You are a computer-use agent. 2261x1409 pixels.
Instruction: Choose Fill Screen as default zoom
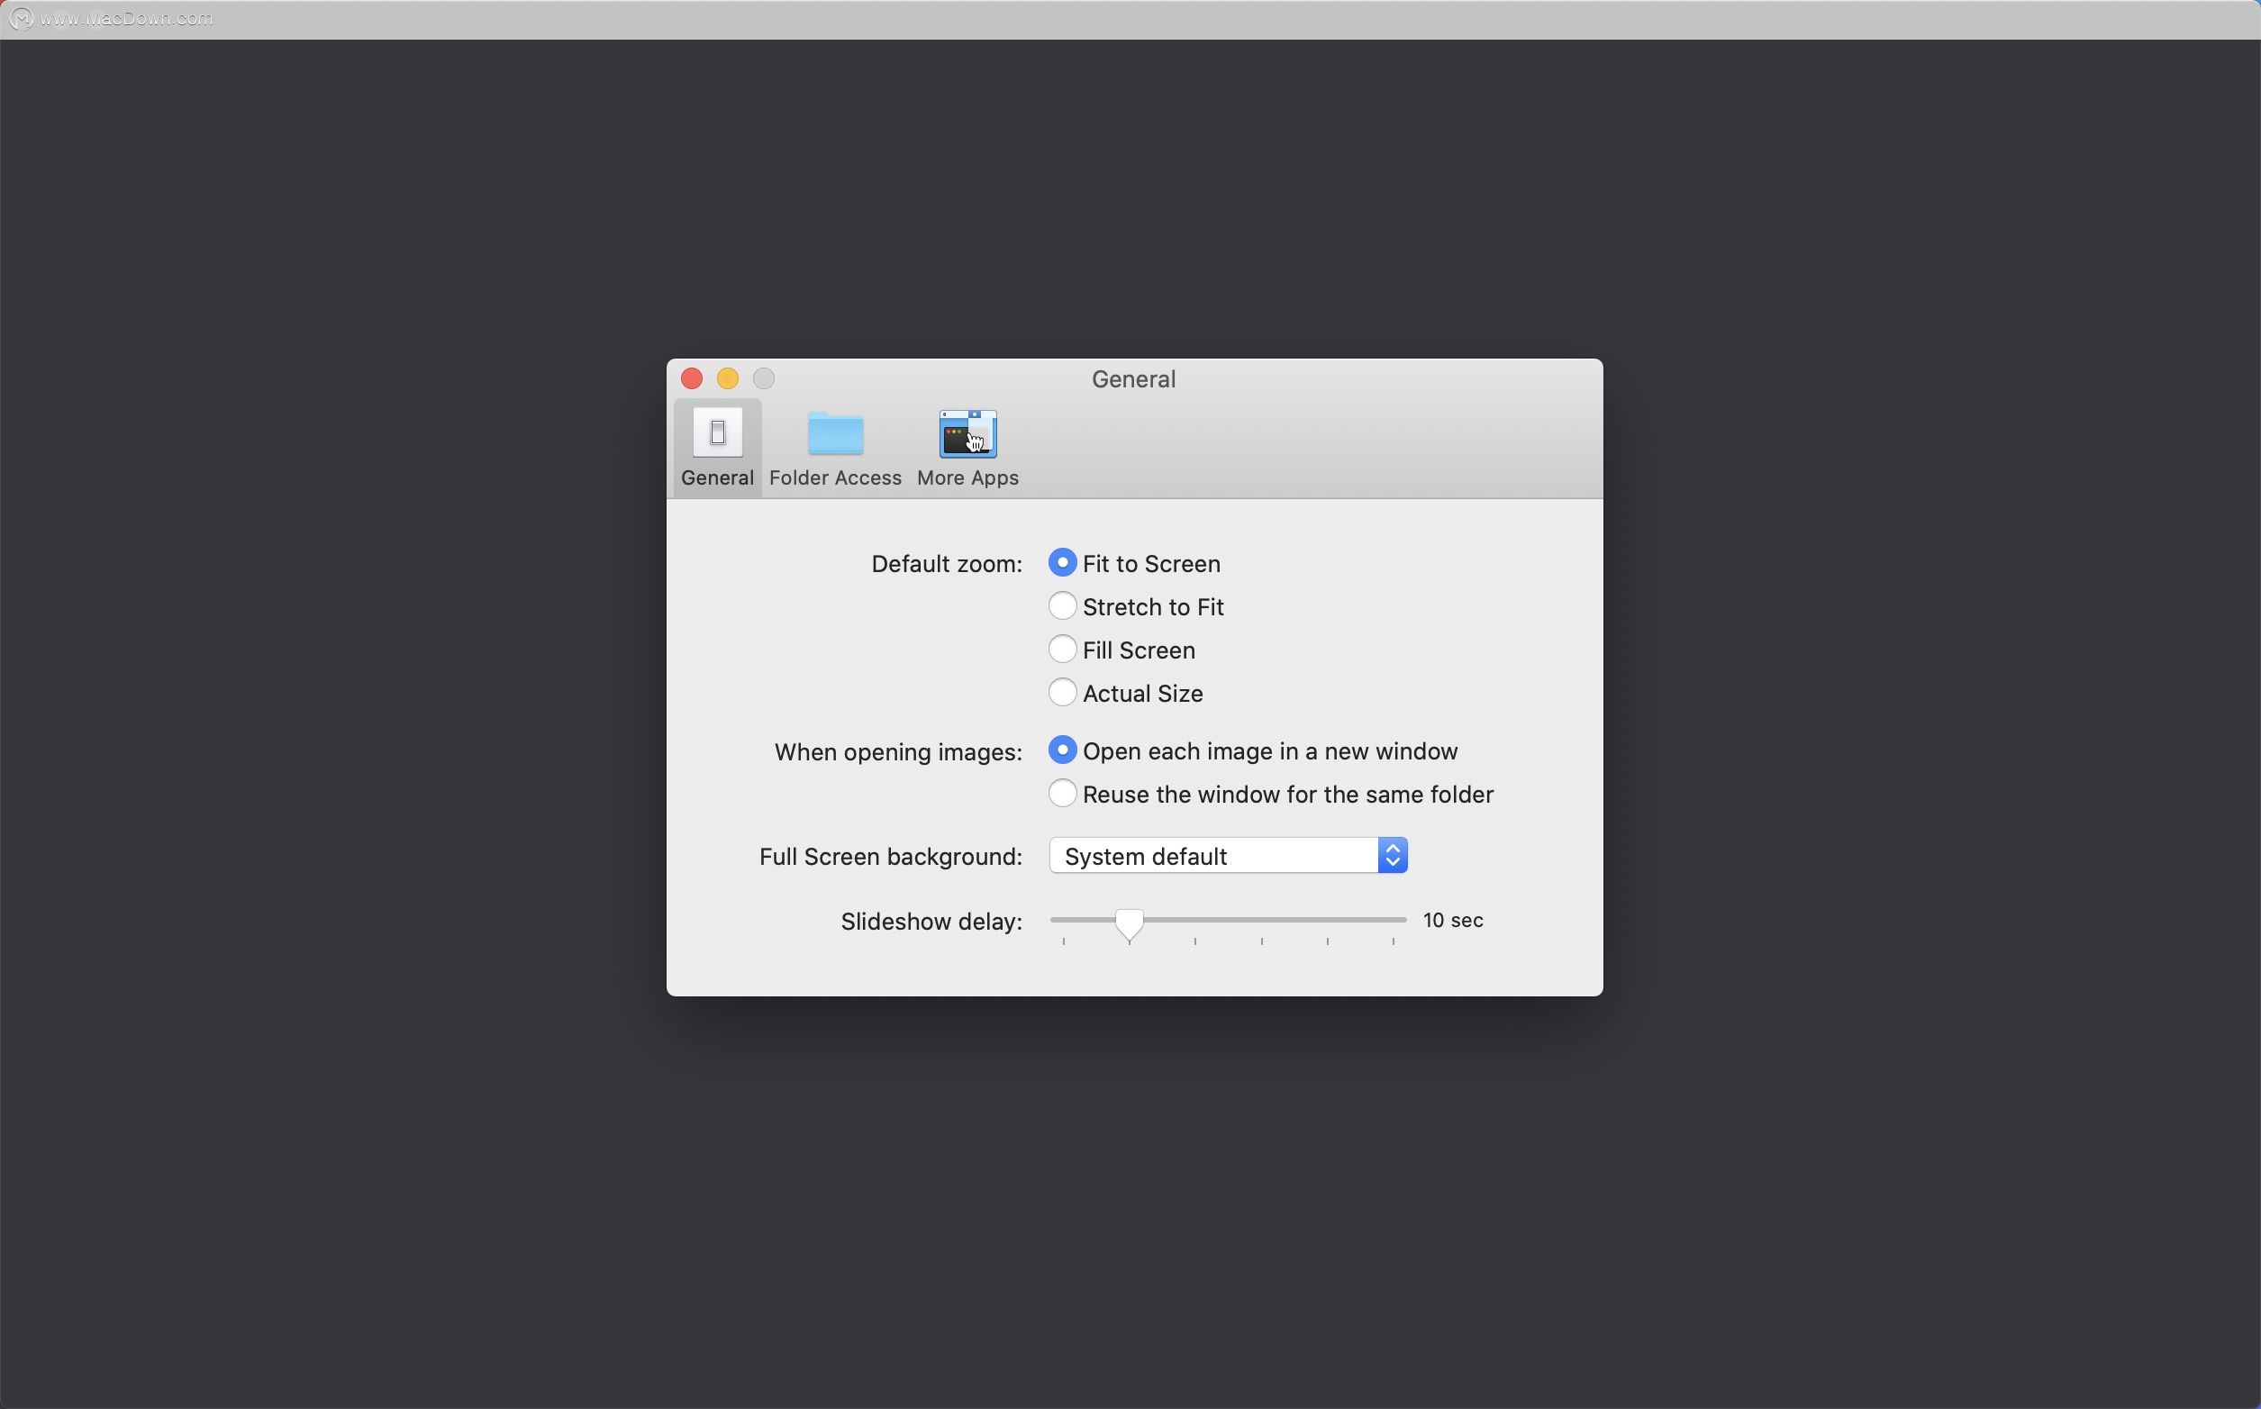(1062, 650)
